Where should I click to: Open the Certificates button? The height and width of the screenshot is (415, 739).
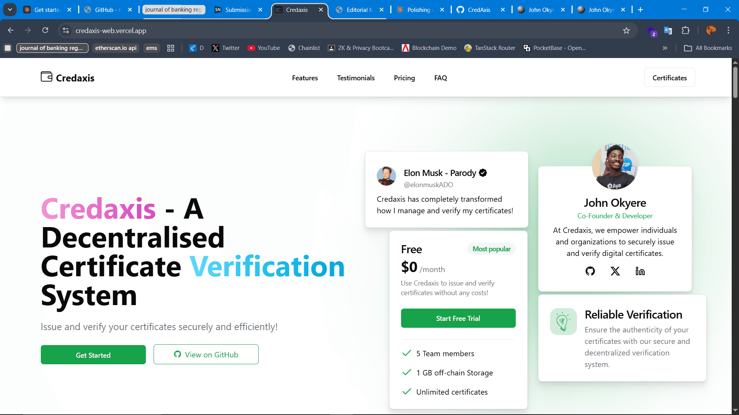pyautogui.click(x=669, y=78)
